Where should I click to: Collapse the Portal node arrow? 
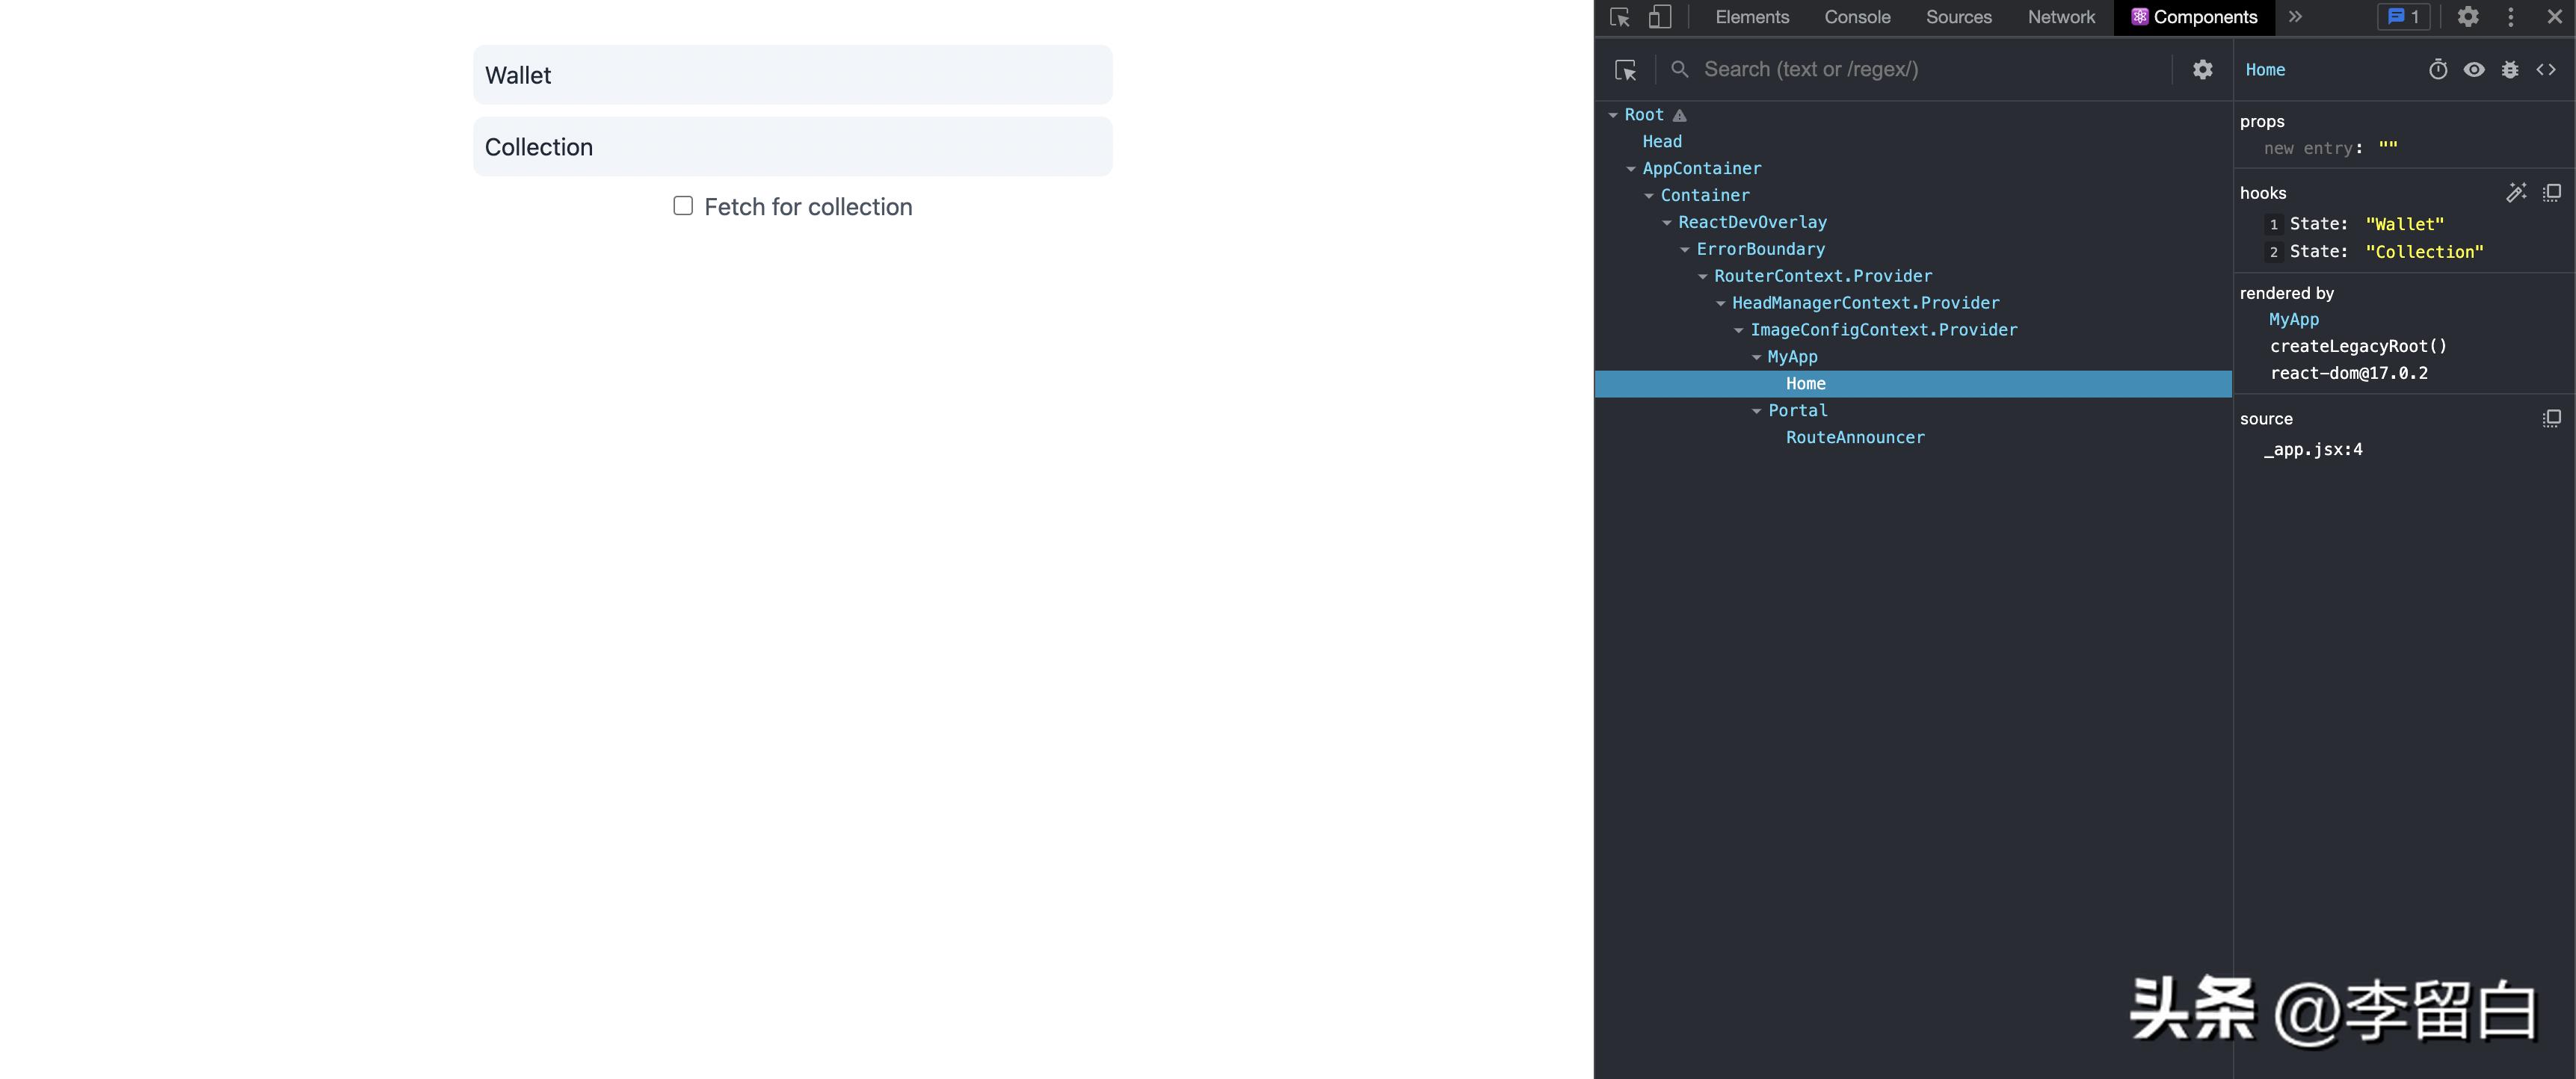(x=1757, y=411)
